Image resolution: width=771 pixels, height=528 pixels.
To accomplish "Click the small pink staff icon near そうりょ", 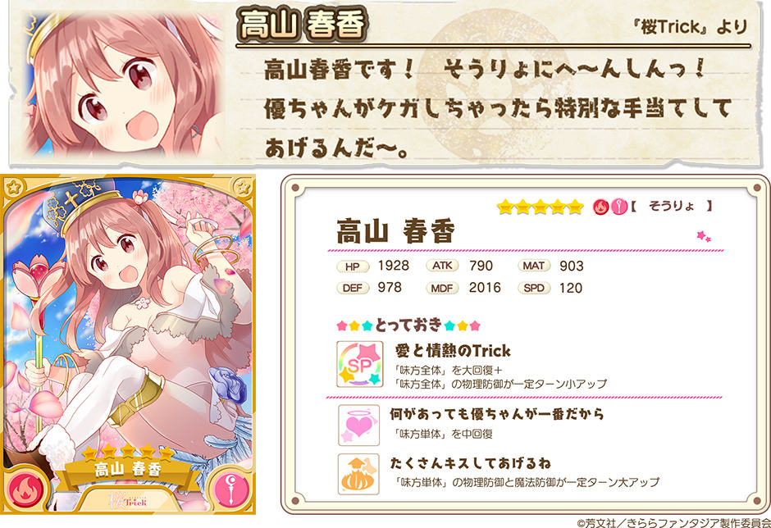I will click(619, 207).
